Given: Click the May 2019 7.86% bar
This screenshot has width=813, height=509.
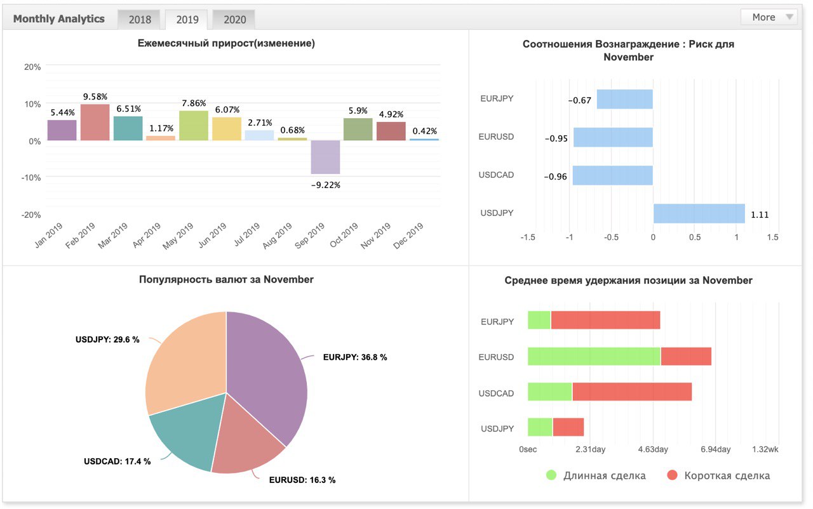Looking at the screenshot, I should point(194,126).
